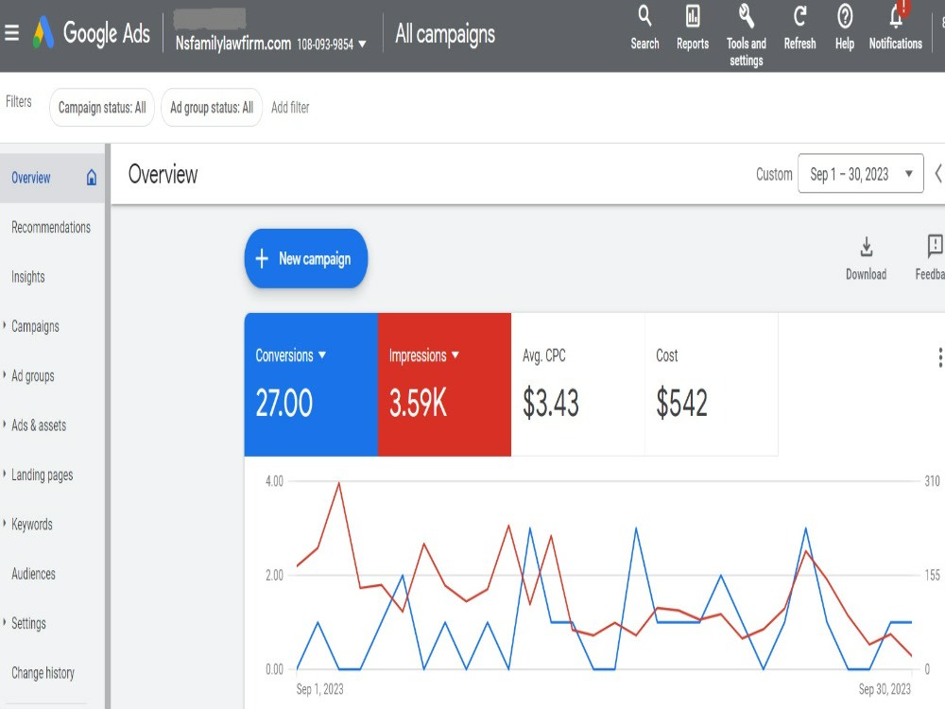Image resolution: width=945 pixels, height=709 pixels.
Task: Click the Sep 1, 2023 chart axis label
Action: pyautogui.click(x=319, y=689)
